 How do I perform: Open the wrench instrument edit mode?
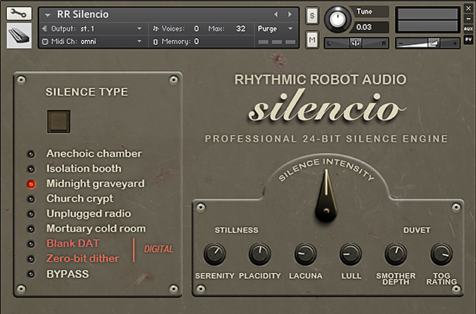pyautogui.click(x=19, y=13)
